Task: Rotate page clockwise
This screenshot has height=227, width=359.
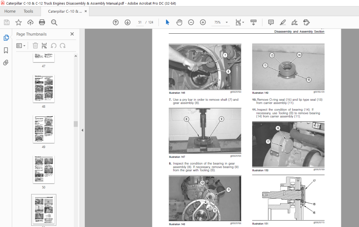Action: 63,46
